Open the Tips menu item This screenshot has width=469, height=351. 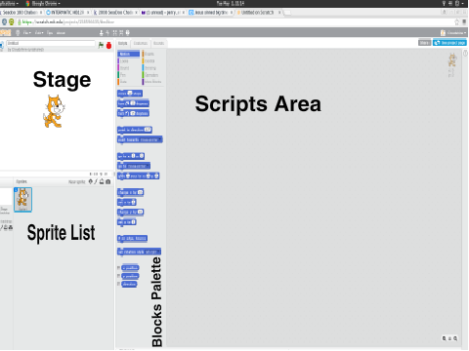coord(50,33)
